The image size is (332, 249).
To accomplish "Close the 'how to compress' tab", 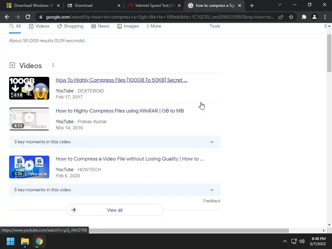I will (x=240, y=6).
